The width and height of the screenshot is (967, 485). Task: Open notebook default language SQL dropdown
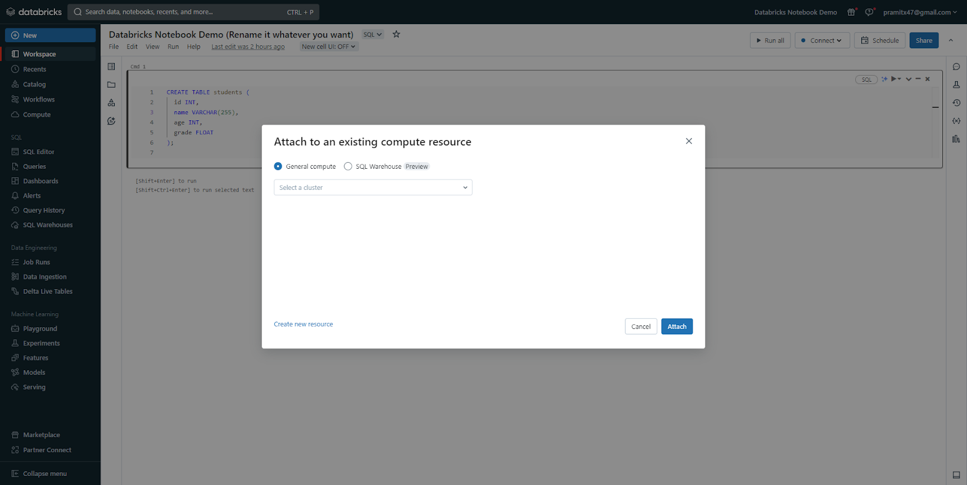pos(372,34)
